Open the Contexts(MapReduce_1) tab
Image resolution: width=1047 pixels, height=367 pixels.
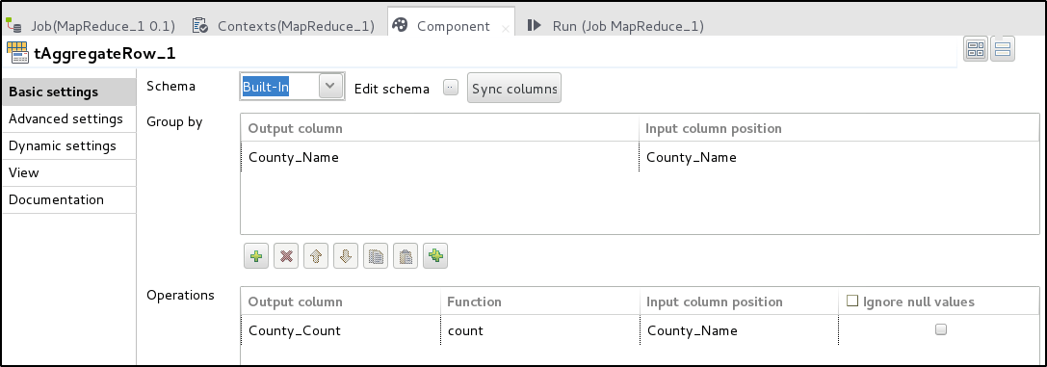[x=284, y=26]
